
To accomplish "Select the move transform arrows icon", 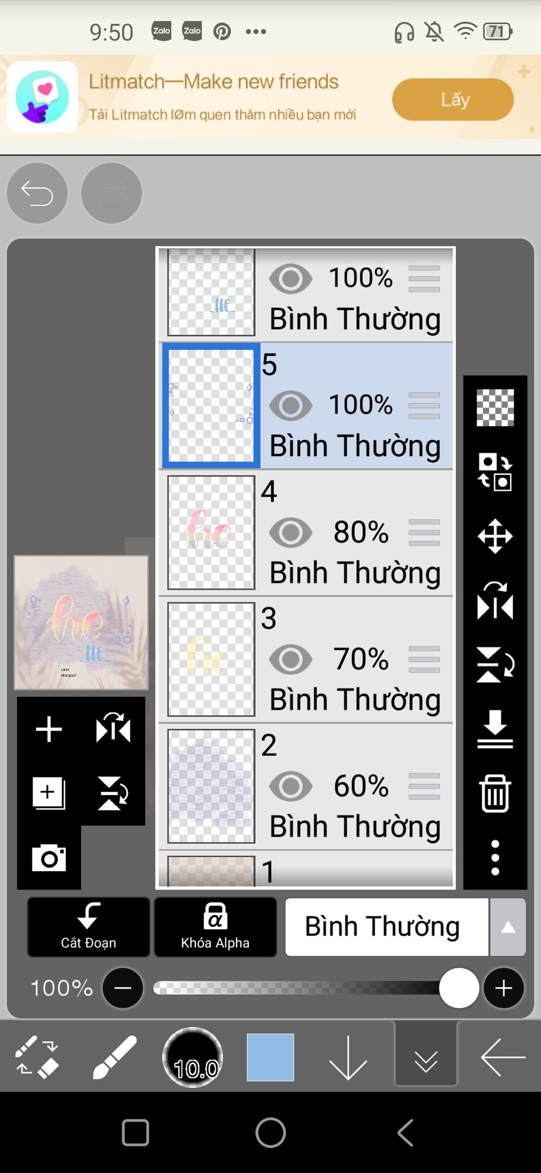I will click(x=495, y=536).
